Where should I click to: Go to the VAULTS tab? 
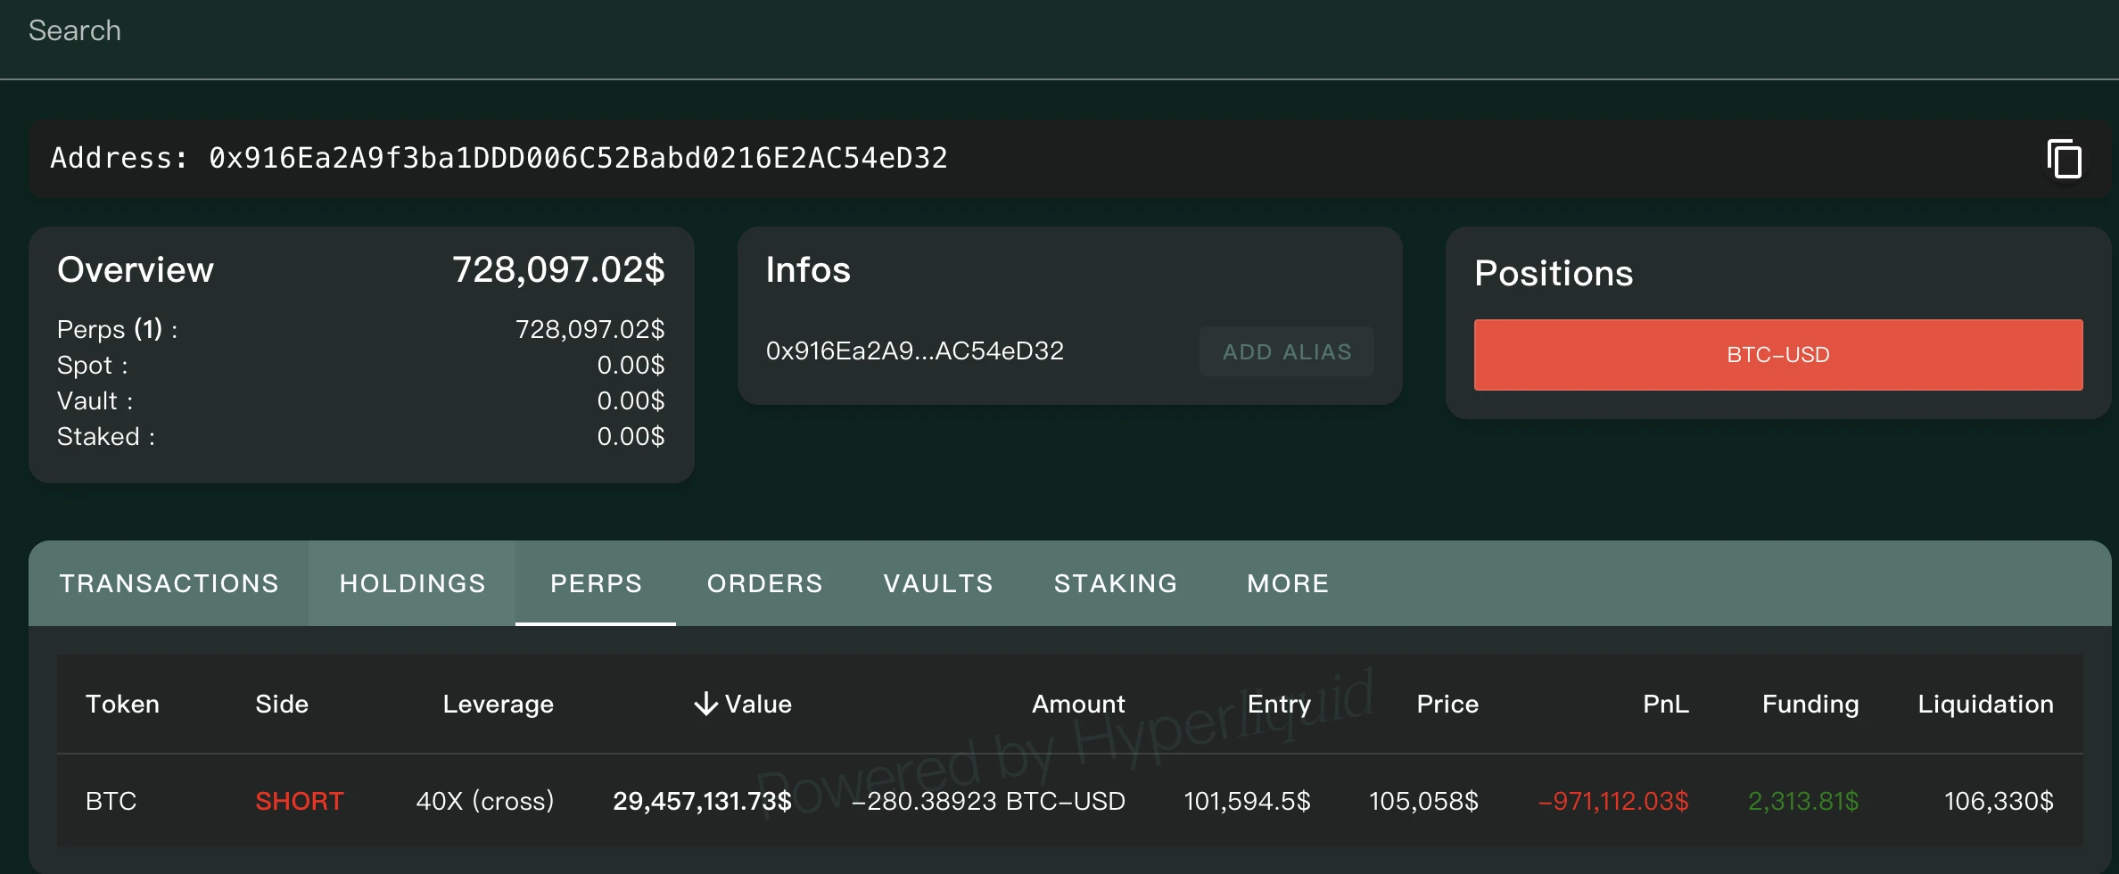(937, 583)
